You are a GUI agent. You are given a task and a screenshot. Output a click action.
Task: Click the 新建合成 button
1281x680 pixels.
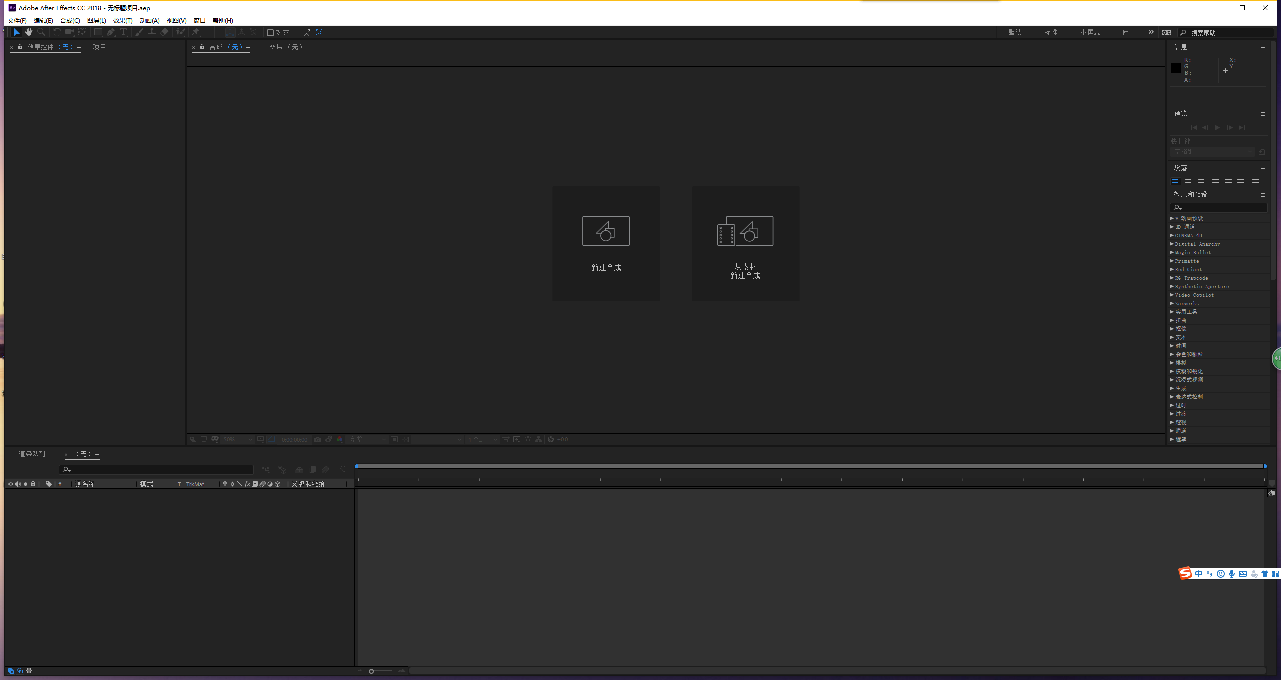coord(606,244)
